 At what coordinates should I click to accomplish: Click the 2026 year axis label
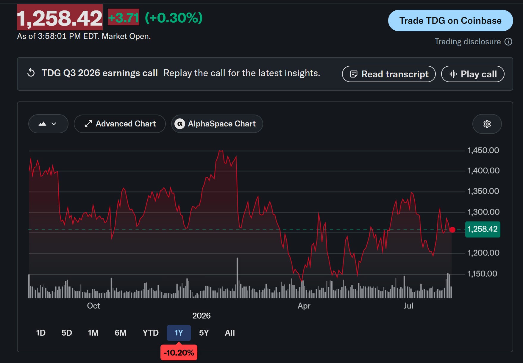click(x=202, y=316)
